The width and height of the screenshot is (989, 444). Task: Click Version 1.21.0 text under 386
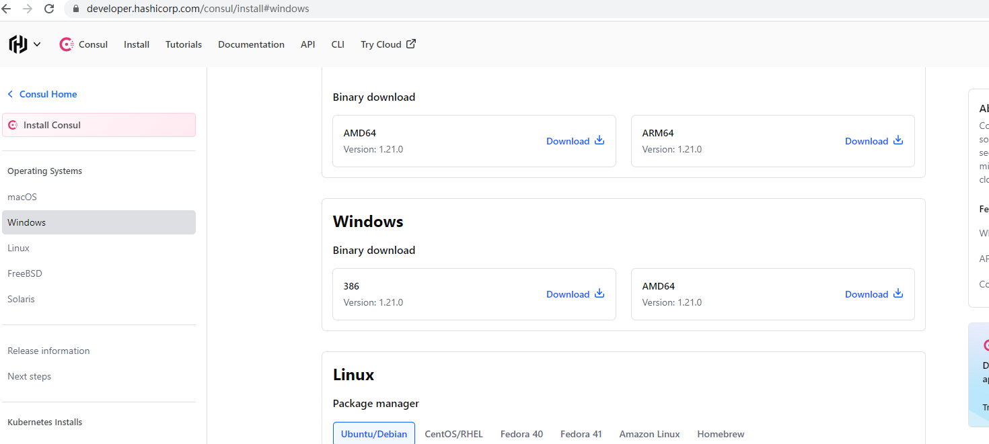373,303
